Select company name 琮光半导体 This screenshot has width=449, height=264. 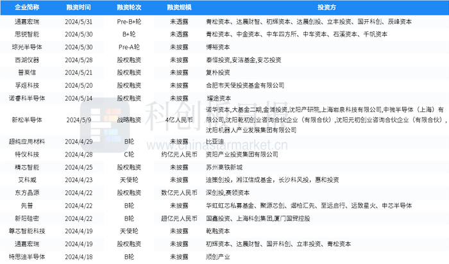pyautogui.click(x=27, y=47)
